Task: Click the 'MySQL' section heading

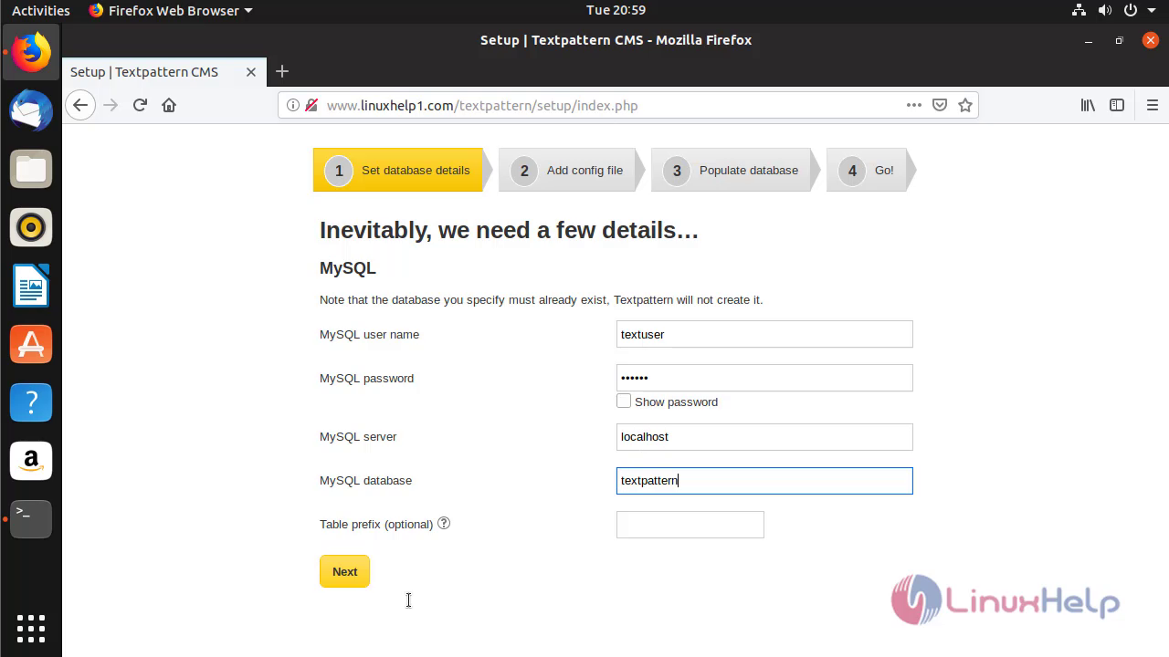Action: tap(348, 268)
